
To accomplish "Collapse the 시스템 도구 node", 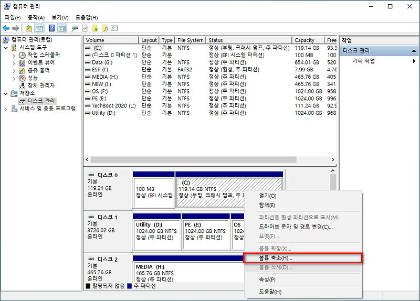I will click(6, 48).
